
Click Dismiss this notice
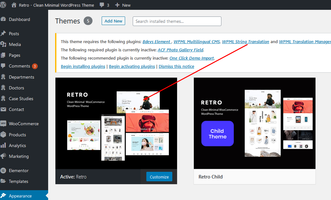[x=176, y=66]
